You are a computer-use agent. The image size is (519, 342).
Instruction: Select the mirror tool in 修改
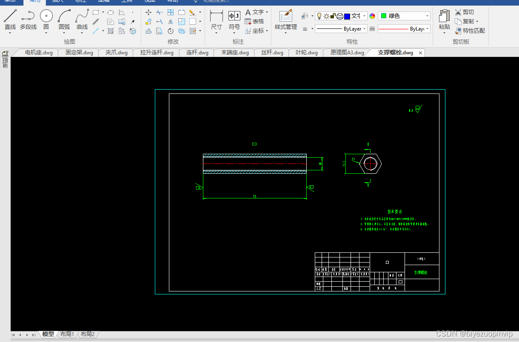(x=171, y=22)
